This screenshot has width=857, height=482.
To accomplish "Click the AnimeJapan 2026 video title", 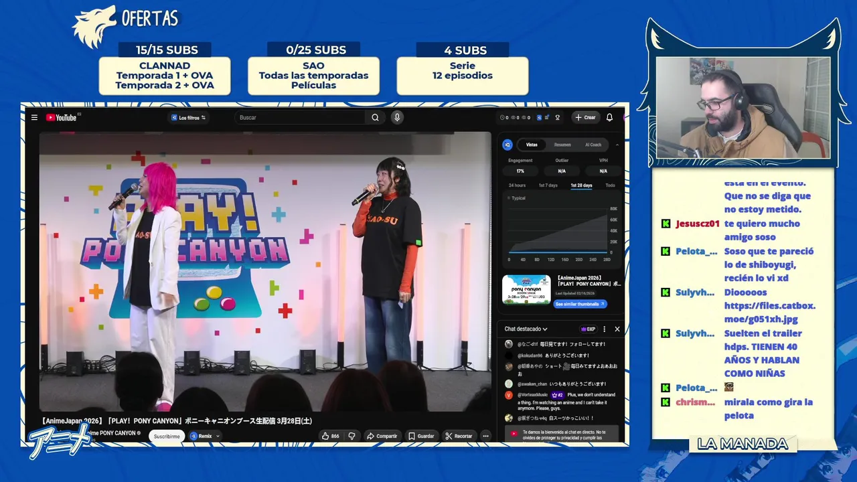I will pyautogui.click(x=176, y=421).
